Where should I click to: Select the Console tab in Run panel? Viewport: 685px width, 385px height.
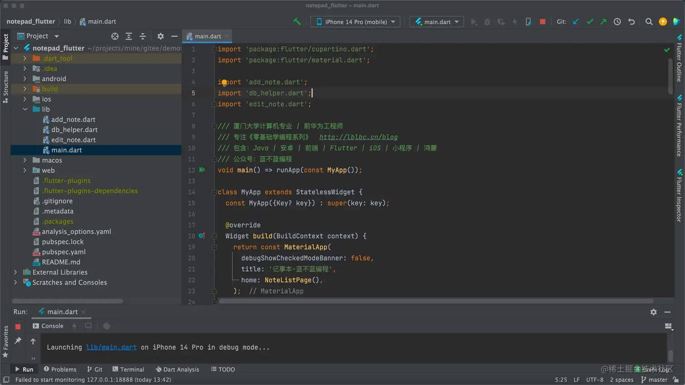(x=48, y=326)
